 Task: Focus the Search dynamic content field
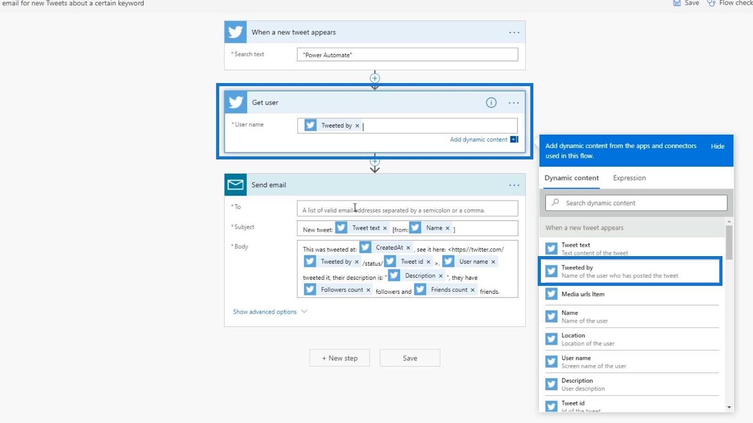(x=636, y=203)
